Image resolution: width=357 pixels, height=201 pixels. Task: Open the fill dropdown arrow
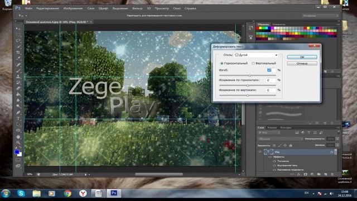coord(337,145)
